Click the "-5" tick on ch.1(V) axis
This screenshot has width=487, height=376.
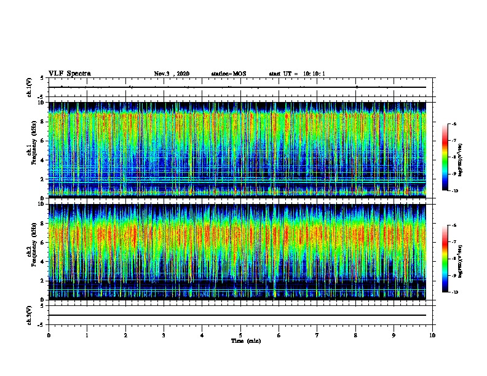click(x=41, y=97)
